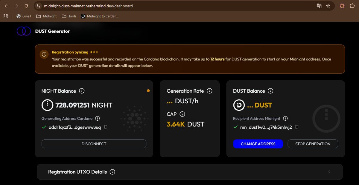This screenshot has height=185, width=359.
Task: Click the browser Forward arrow
Action: 16,6
